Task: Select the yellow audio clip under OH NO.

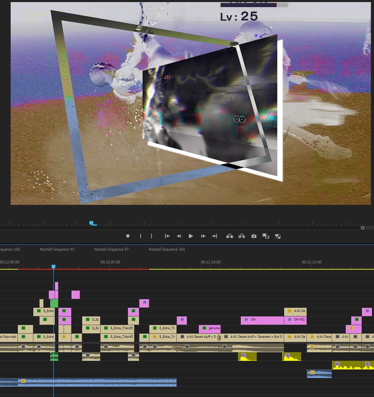Action: tap(291, 356)
